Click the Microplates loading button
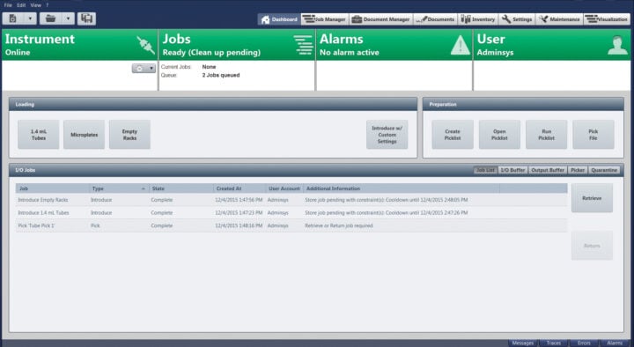Screen dimensions: 634x347 [85, 135]
